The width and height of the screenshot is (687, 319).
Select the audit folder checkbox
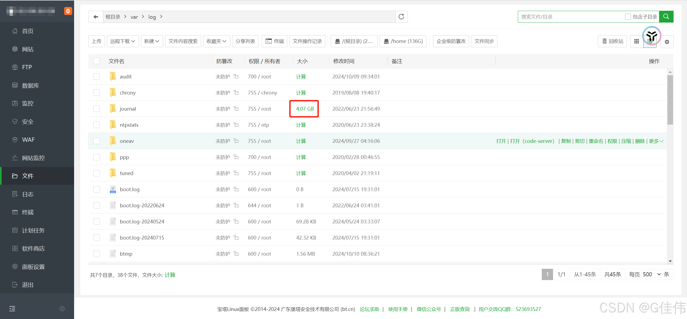[x=97, y=77]
